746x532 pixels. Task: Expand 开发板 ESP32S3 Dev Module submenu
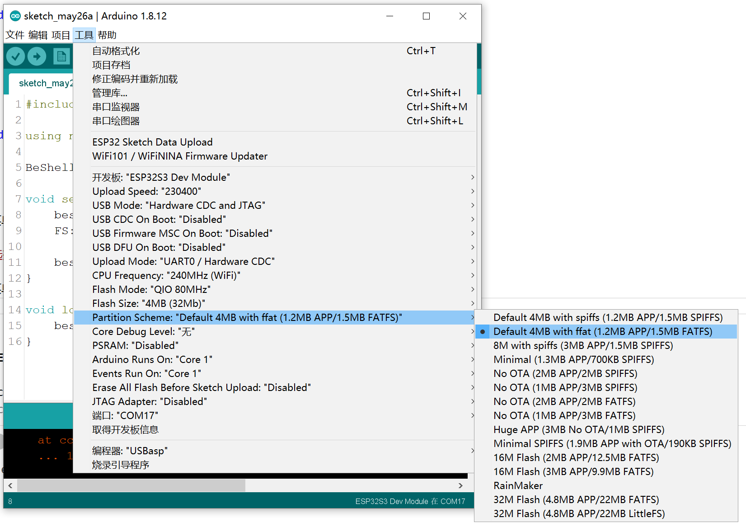pyautogui.click(x=275, y=178)
